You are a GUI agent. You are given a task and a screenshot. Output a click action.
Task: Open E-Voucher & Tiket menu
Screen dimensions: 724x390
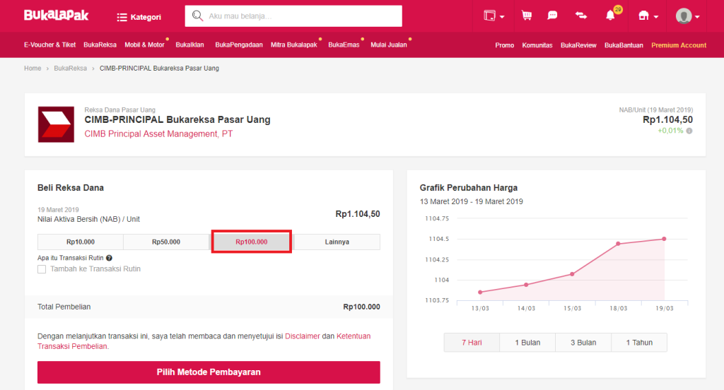click(50, 45)
